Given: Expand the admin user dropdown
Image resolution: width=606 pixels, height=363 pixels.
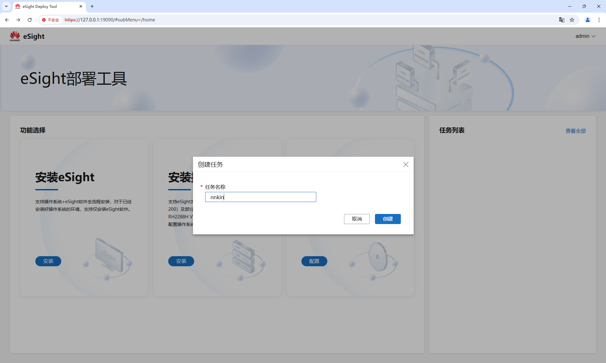Looking at the screenshot, I should 585,36.
